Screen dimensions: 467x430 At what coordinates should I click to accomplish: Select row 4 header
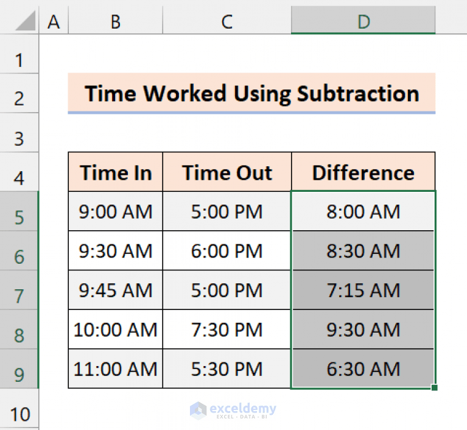[x=19, y=172]
